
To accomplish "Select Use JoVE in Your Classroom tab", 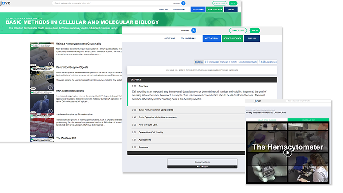I will point(267,120).
